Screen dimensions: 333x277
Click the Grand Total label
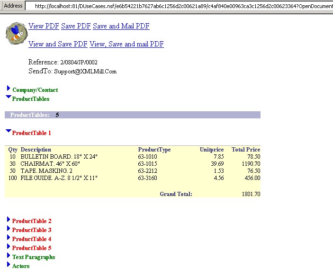(176, 194)
